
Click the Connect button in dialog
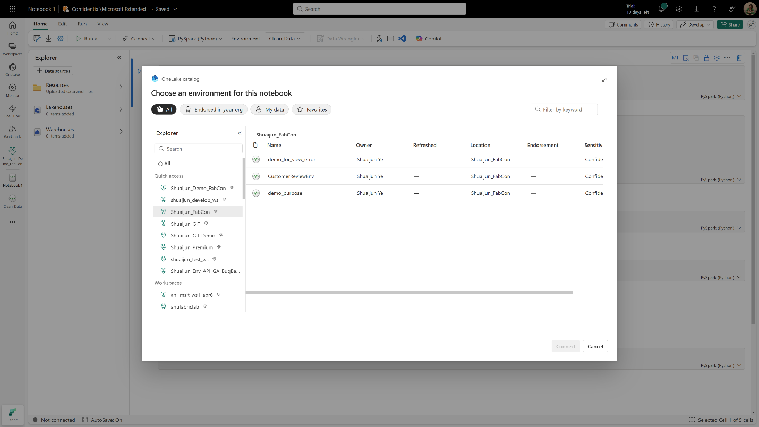566,346
